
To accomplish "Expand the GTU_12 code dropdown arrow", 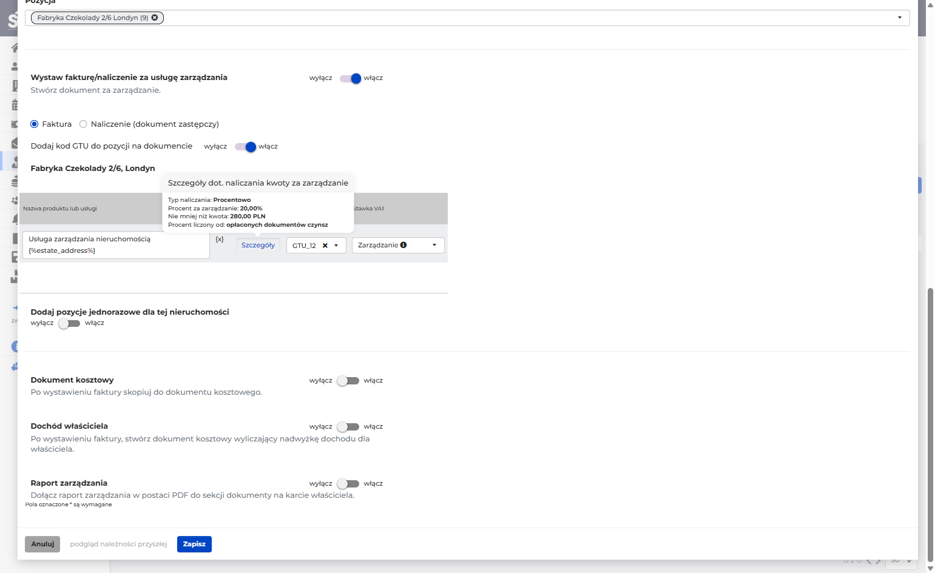I will click(x=336, y=246).
